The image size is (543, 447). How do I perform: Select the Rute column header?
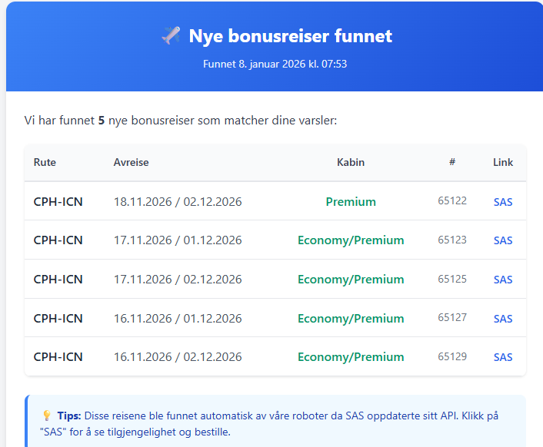pos(45,163)
